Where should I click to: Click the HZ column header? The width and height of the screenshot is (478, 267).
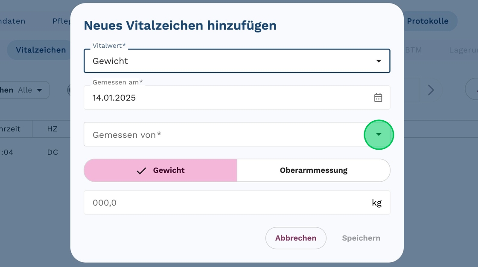[52, 129]
